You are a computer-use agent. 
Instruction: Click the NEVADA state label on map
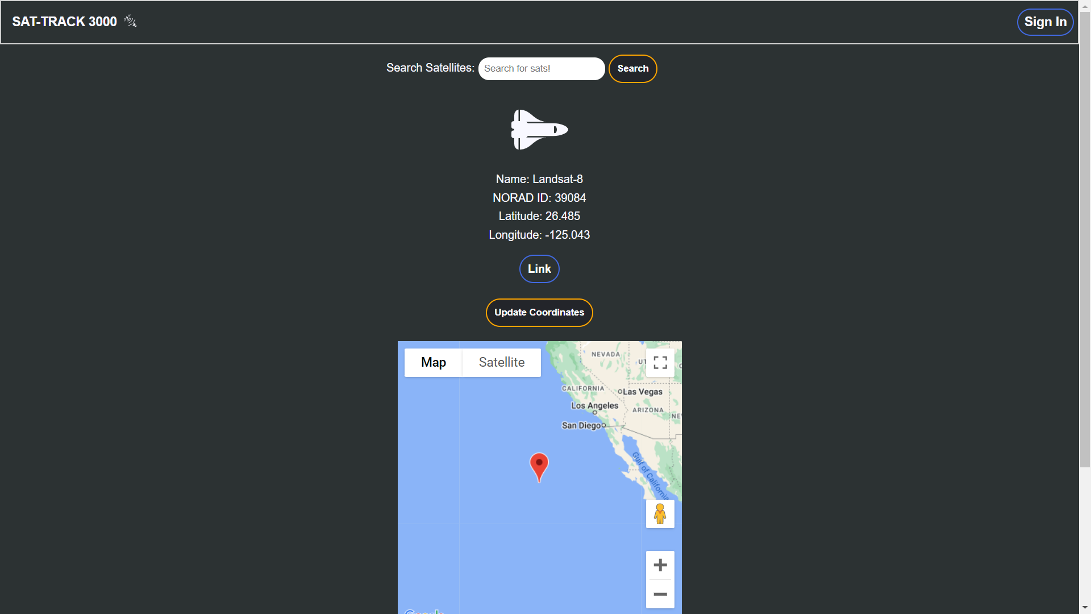[606, 354]
